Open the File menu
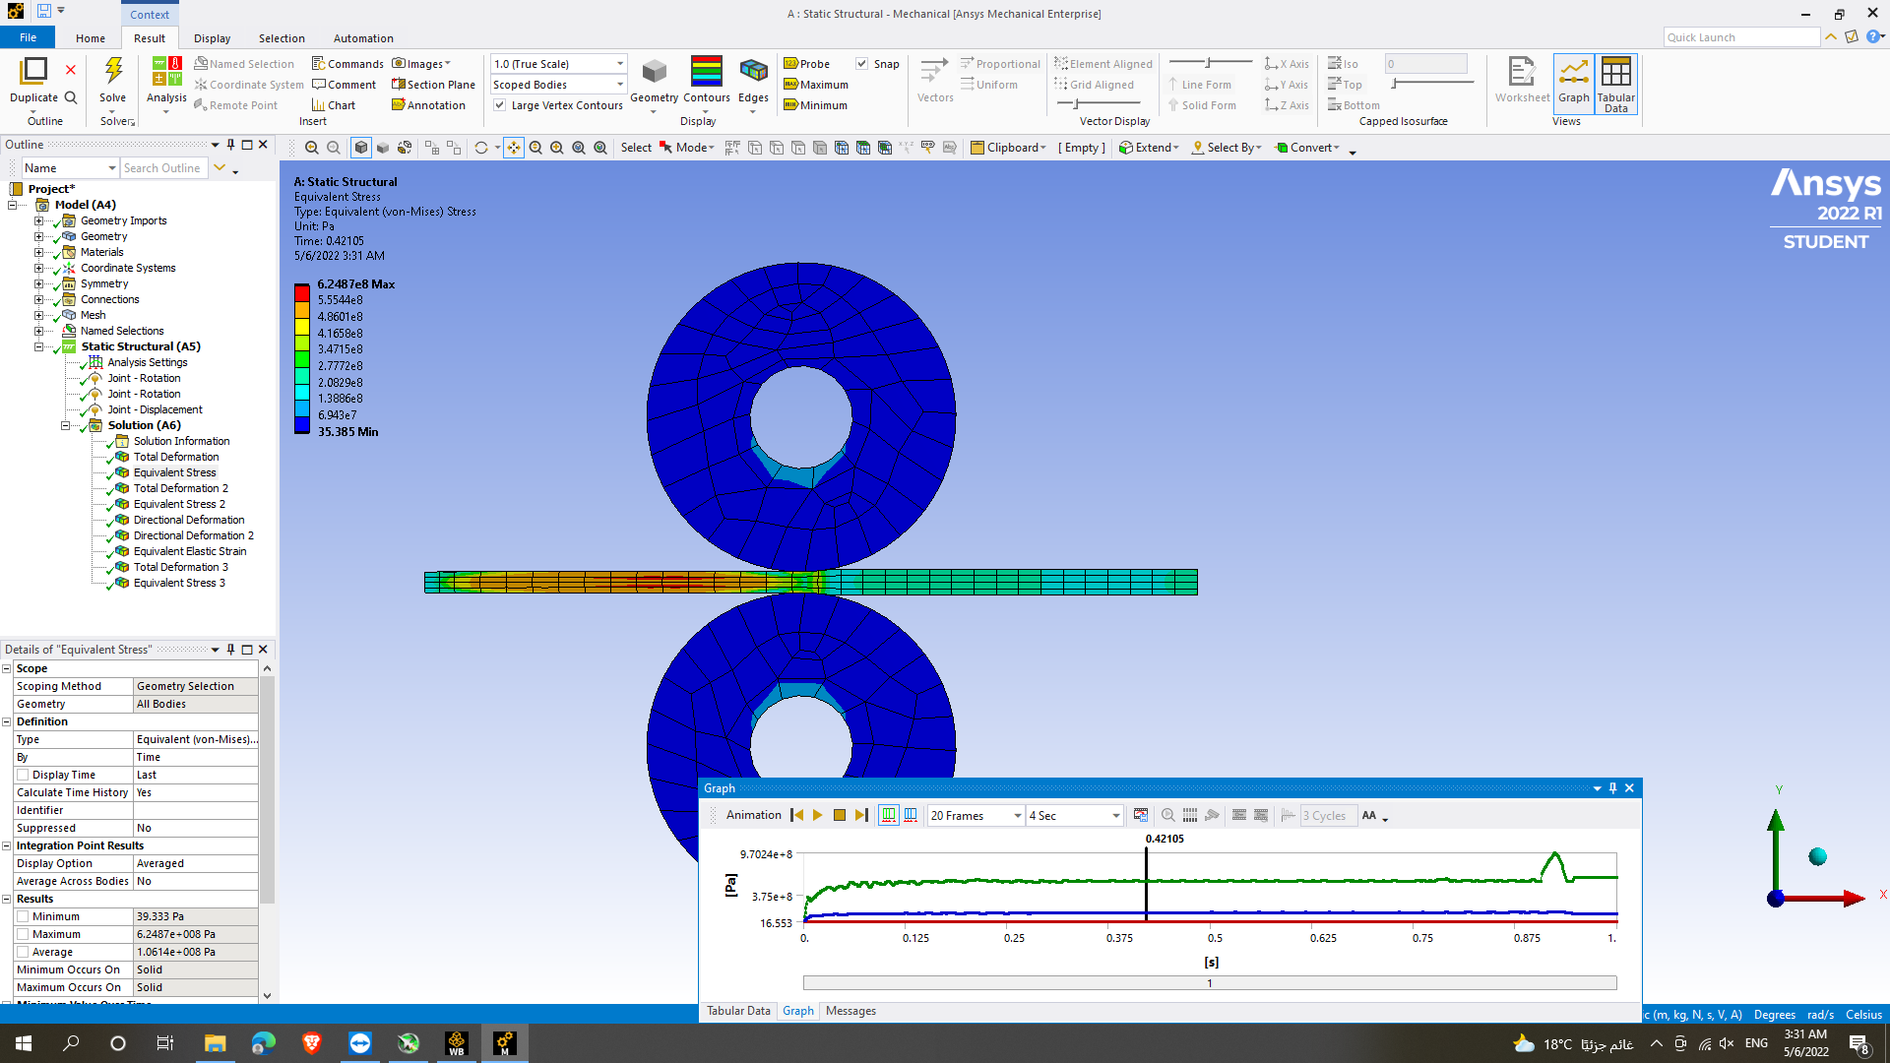The height and width of the screenshot is (1063, 1890). [28, 37]
